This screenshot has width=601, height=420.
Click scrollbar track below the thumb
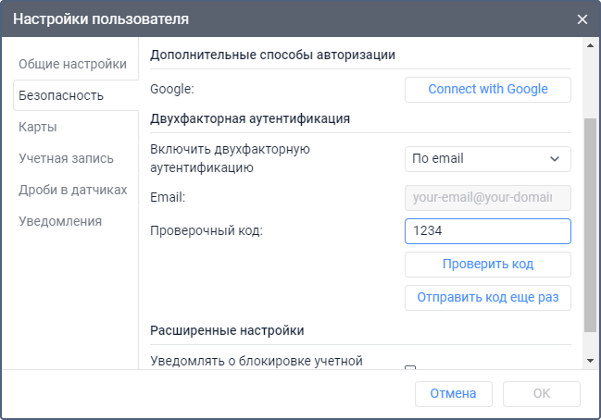tap(590, 342)
